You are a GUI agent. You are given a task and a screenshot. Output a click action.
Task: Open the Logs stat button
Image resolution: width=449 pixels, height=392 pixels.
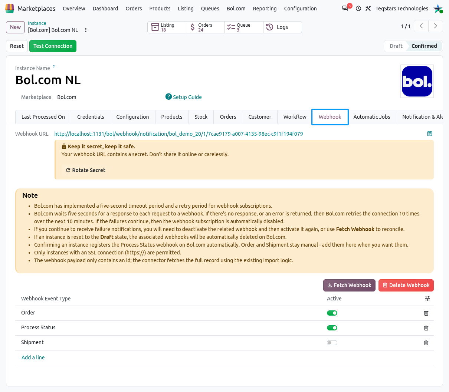(x=282, y=27)
